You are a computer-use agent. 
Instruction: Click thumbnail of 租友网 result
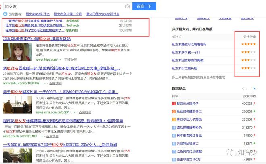[x=18, y=52]
